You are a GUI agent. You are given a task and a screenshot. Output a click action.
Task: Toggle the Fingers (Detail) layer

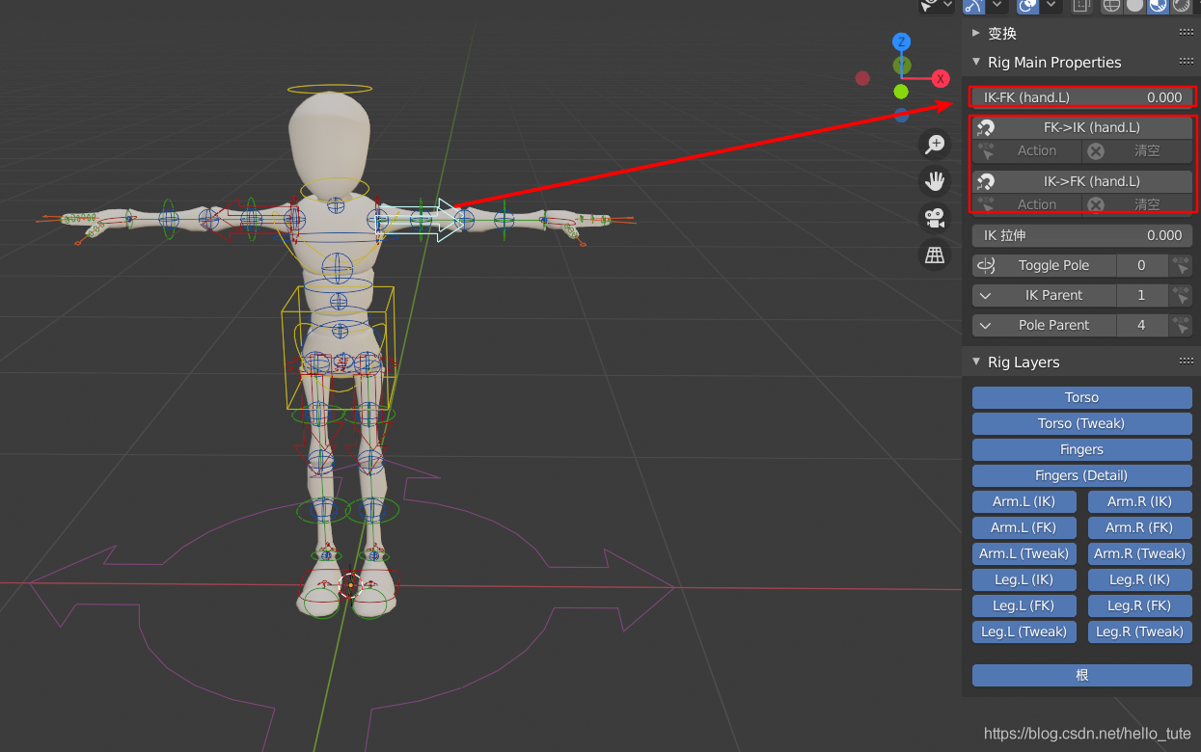click(1081, 475)
